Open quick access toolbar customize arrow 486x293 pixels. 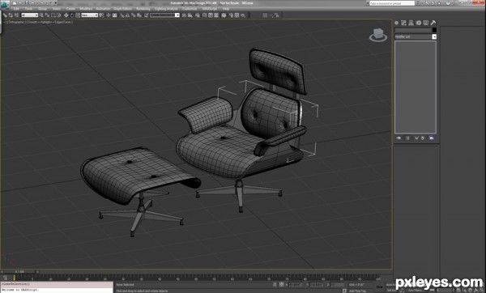click(55, 2)
